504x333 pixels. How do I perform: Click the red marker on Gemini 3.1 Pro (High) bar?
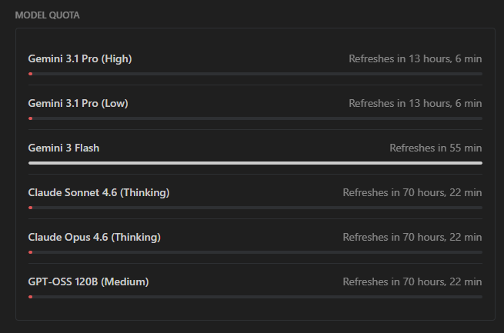tap(30, 74)
